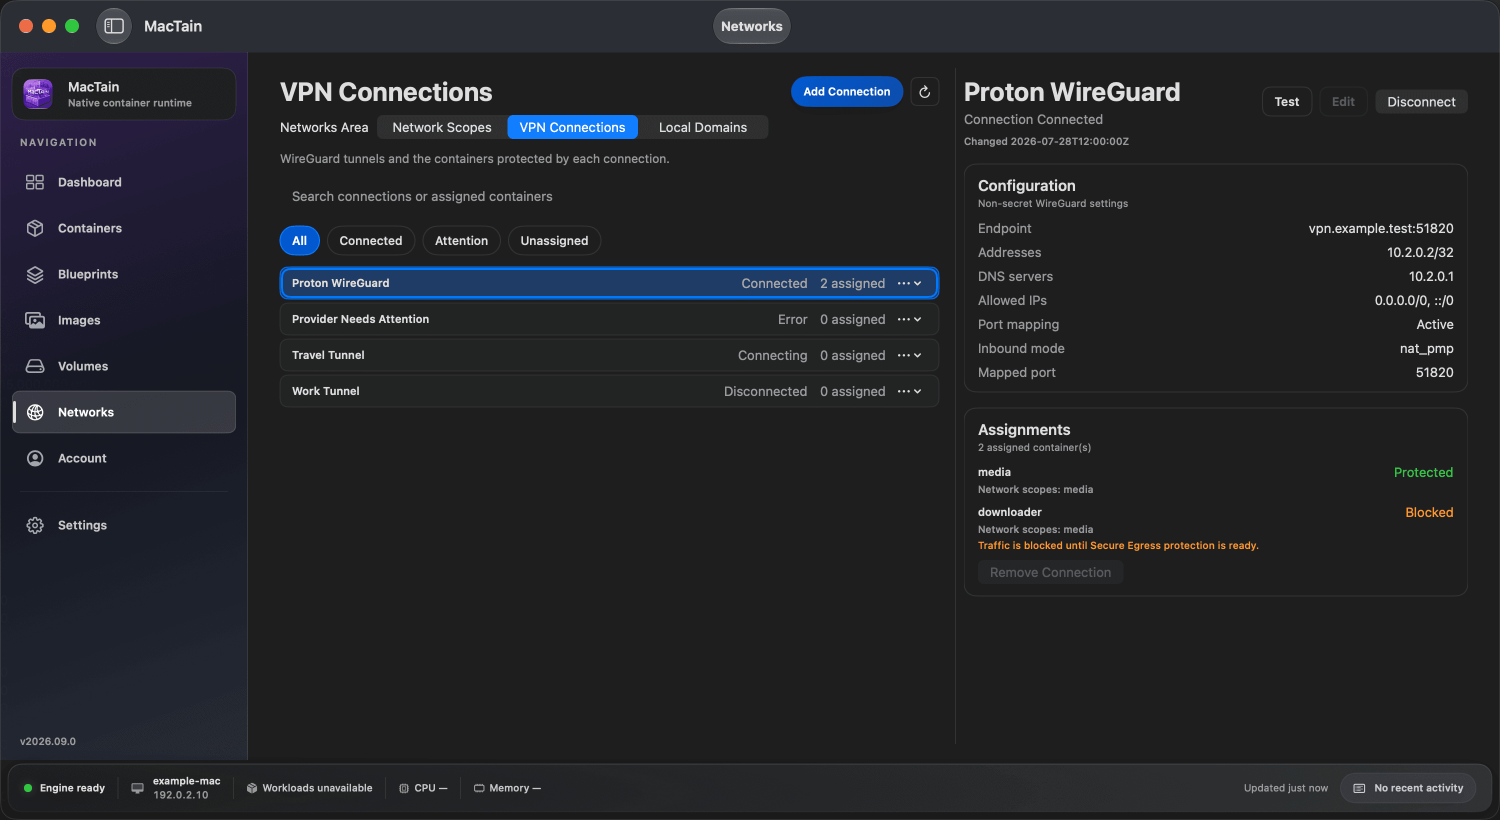The height and width of the screenshot is (820, 1500).
Task: Switch to VPN Connections tab
Action: pyautogui.click(x=572, y=127)
